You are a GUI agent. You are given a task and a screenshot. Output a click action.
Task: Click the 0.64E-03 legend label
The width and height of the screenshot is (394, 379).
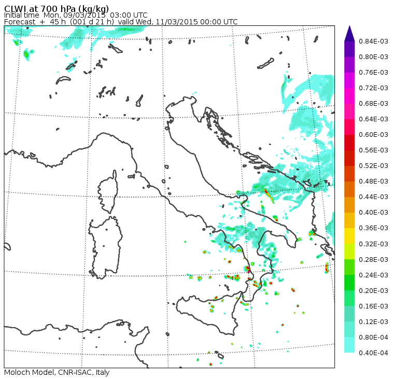(373, 119)
